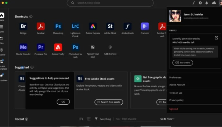The width and height of the screenshot is (222, 127).
Task: Click the Filter Enter keyword field
Action: coord(136,119)
